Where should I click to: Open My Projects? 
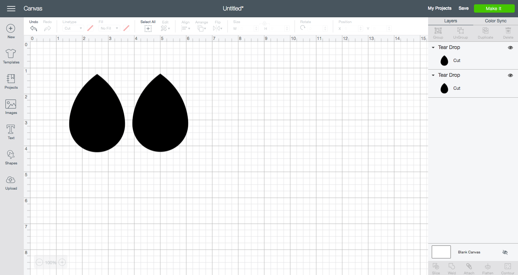(x=439, y=8)
